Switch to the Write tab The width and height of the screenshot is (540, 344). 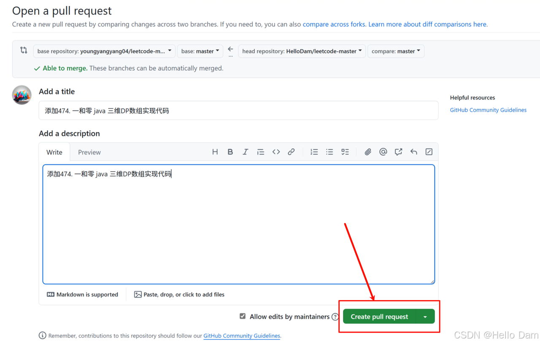[x=54, y=152]
